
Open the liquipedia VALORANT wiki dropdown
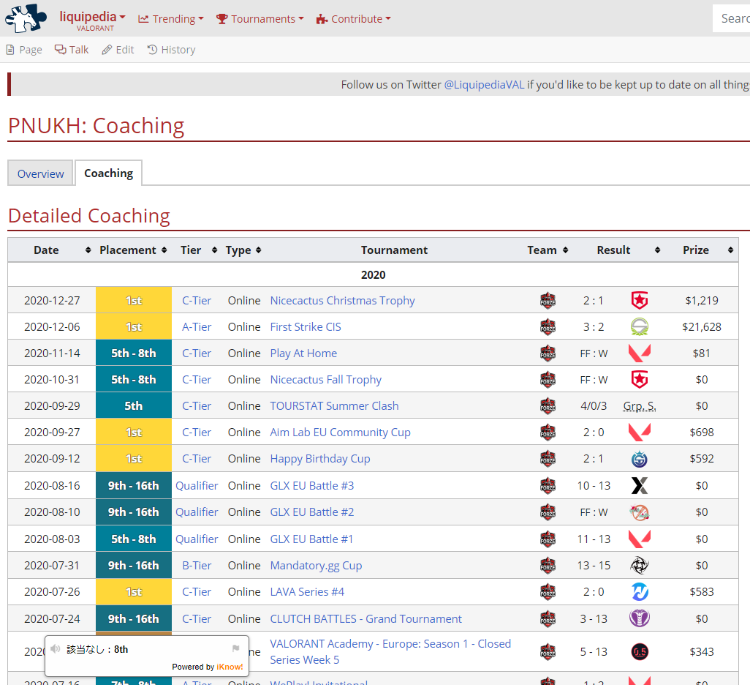tap(92, 19)
